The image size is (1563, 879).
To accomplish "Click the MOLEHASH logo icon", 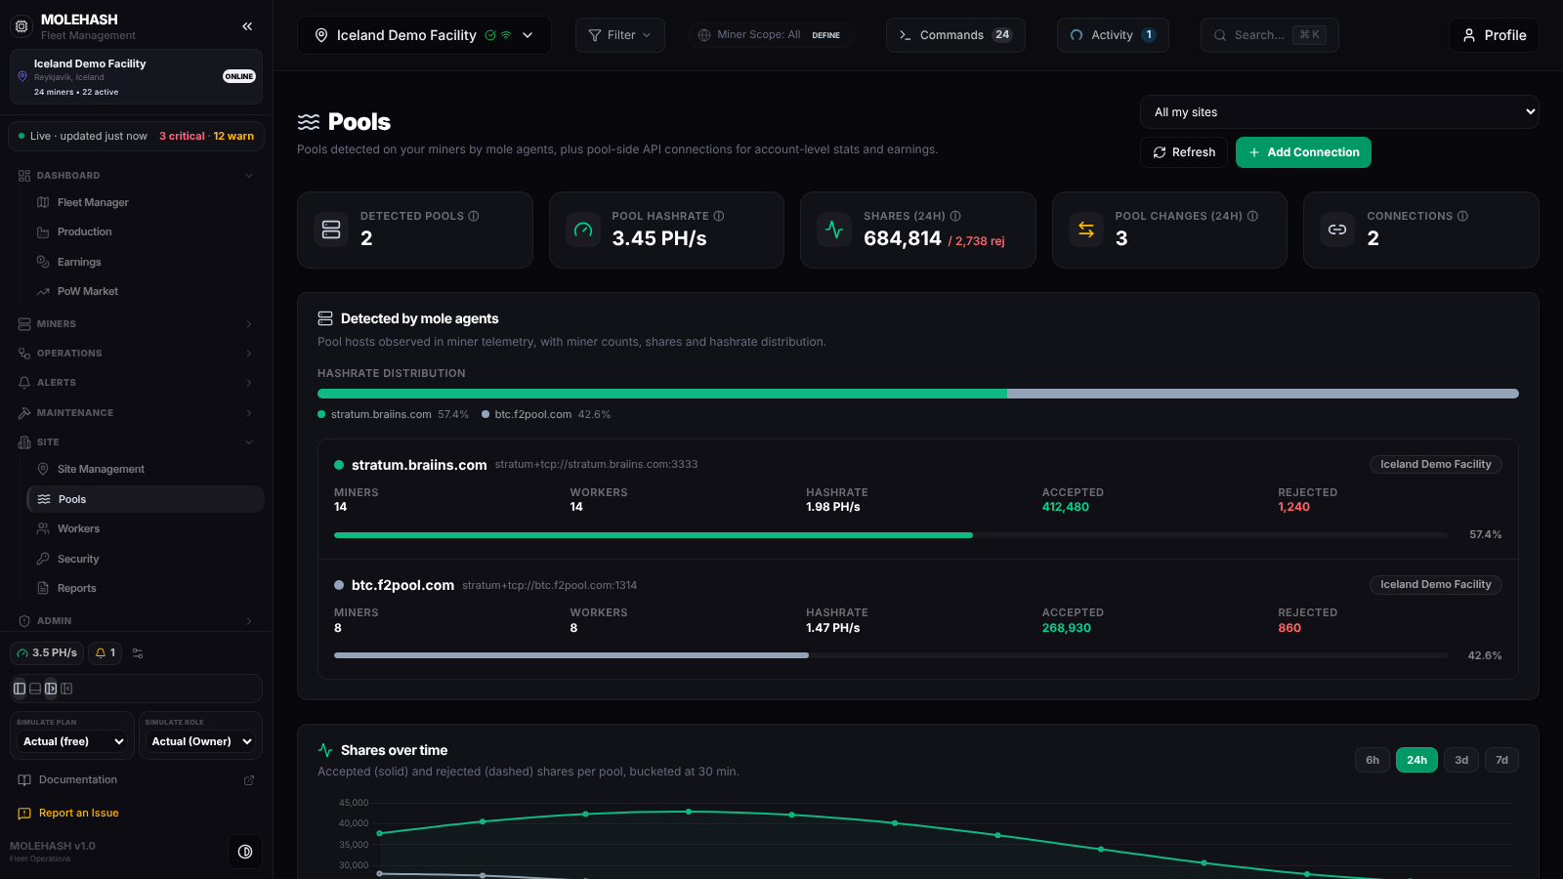I will (x=21, y=26).
